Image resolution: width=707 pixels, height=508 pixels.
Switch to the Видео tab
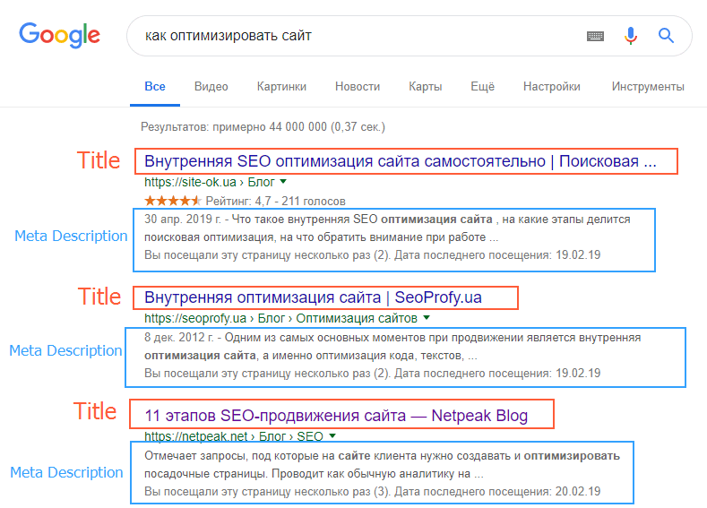211,87
